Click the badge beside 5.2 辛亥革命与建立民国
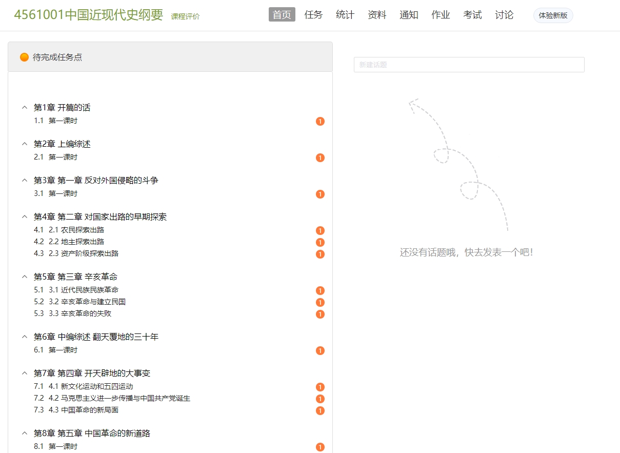This screenshot has height=453, width=620. [x=320, y=303]
